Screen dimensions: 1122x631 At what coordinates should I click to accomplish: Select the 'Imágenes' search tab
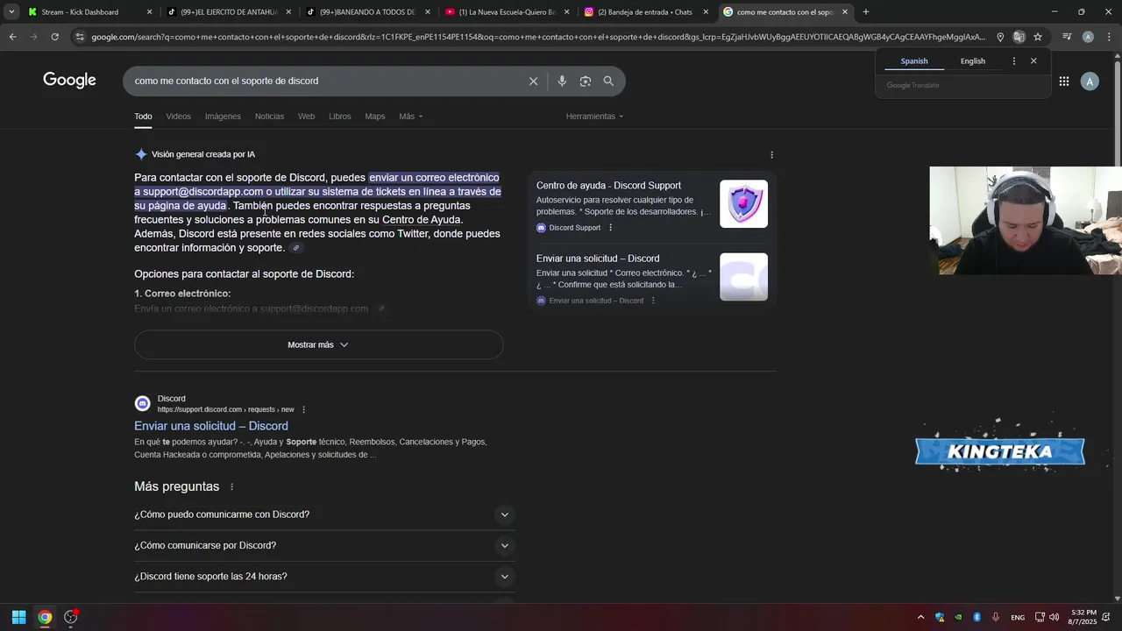click(223, 117)
